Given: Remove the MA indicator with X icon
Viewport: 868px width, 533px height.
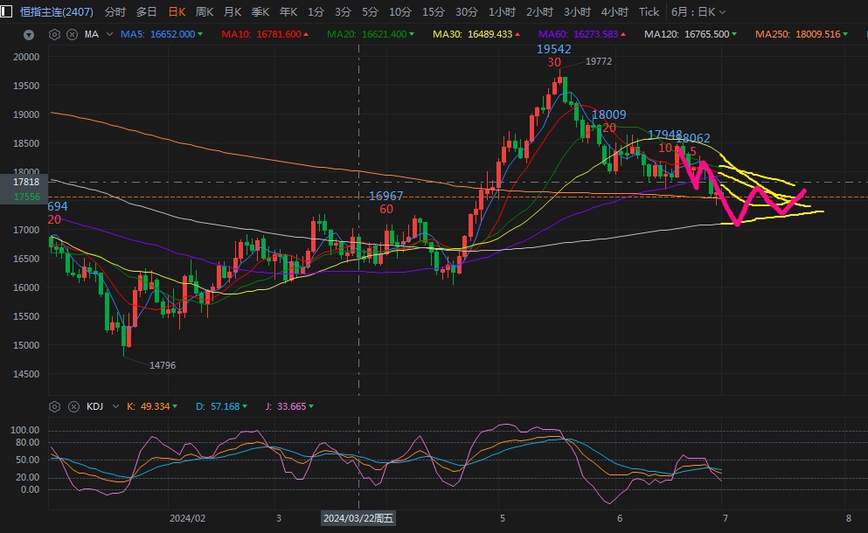Looking at the screenshot, I should [70, 35].
